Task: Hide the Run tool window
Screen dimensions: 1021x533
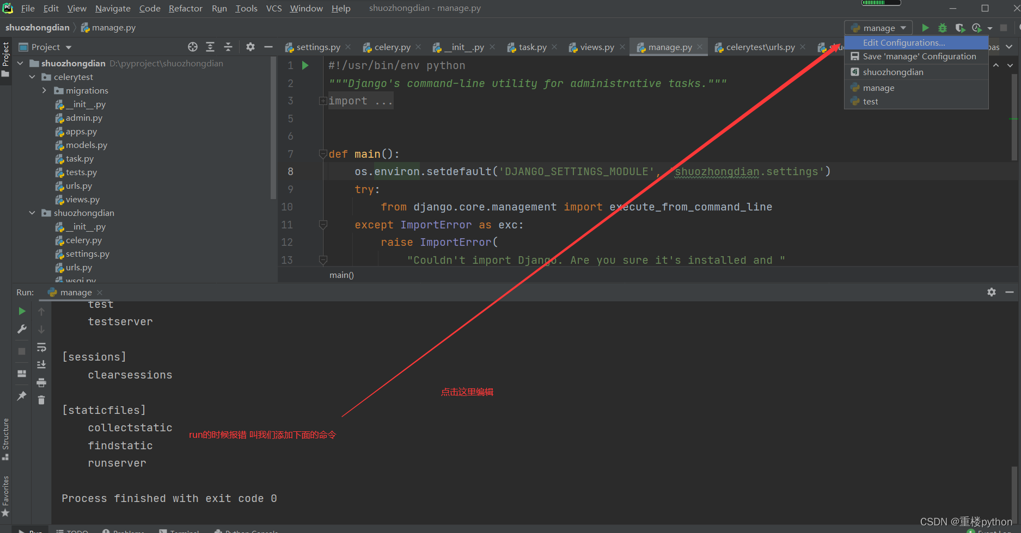Action: click(1009, 292)
